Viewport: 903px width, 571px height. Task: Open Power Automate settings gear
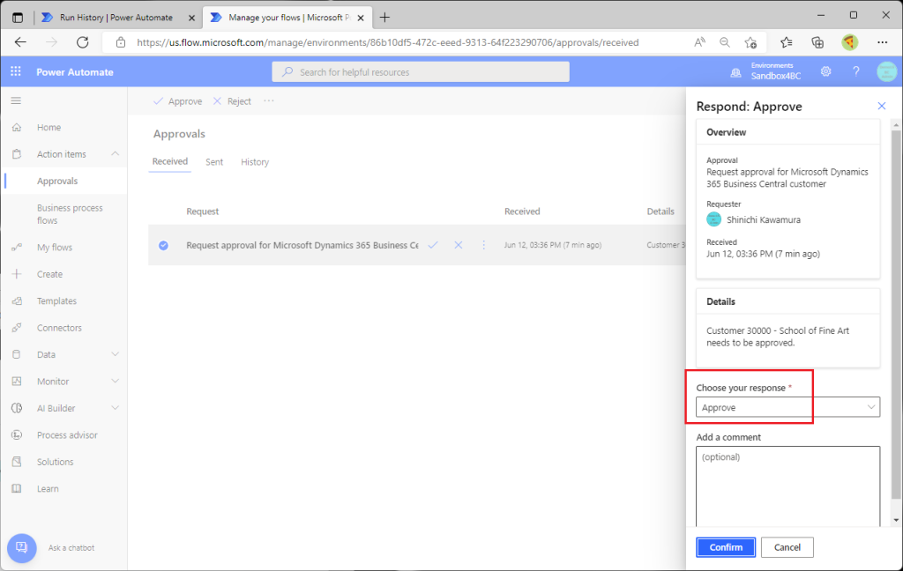coord(825,71)
